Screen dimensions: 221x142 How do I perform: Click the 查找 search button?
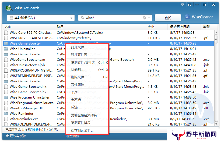(x=168, y=18)
